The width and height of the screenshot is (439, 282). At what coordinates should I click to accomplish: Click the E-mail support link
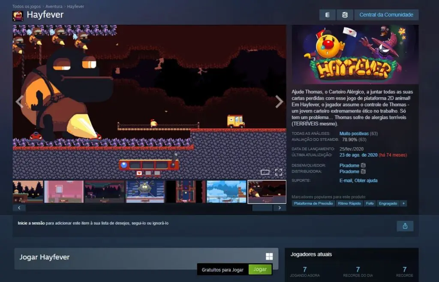346,181
